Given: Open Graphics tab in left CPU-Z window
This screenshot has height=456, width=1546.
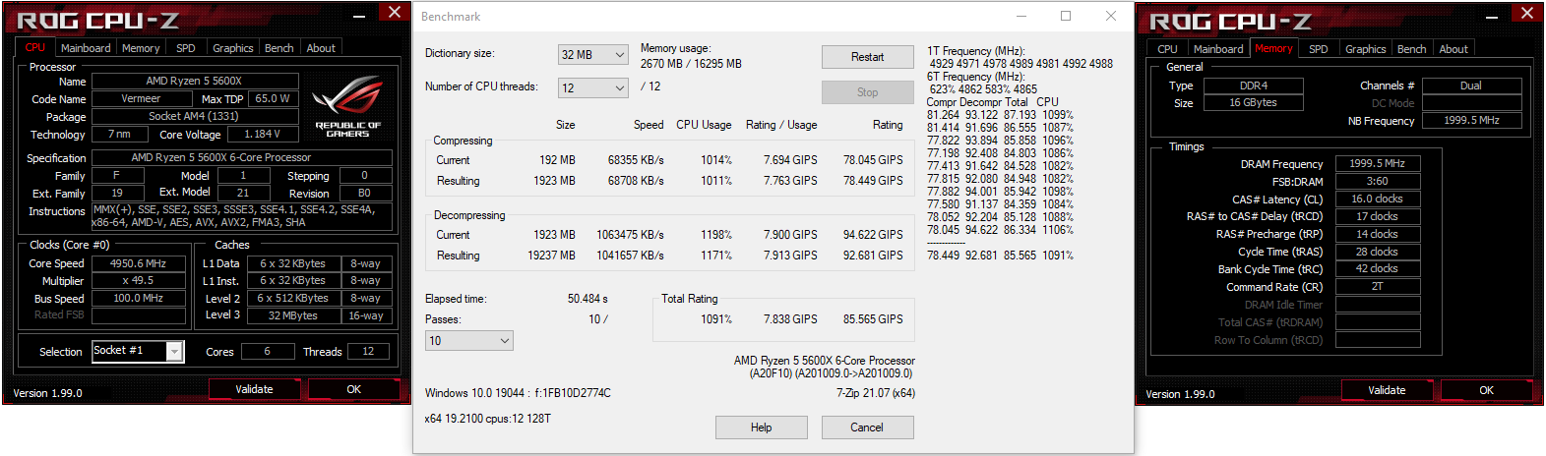Looking at the screenshot, I should point(233,48).
